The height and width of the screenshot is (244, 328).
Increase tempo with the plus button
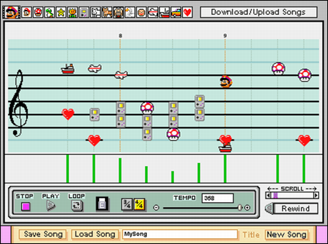[x=247, y=207]
